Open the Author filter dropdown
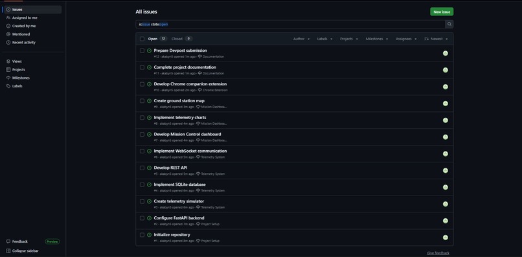This screenshot has height=257, width=522. pos(301,39)
